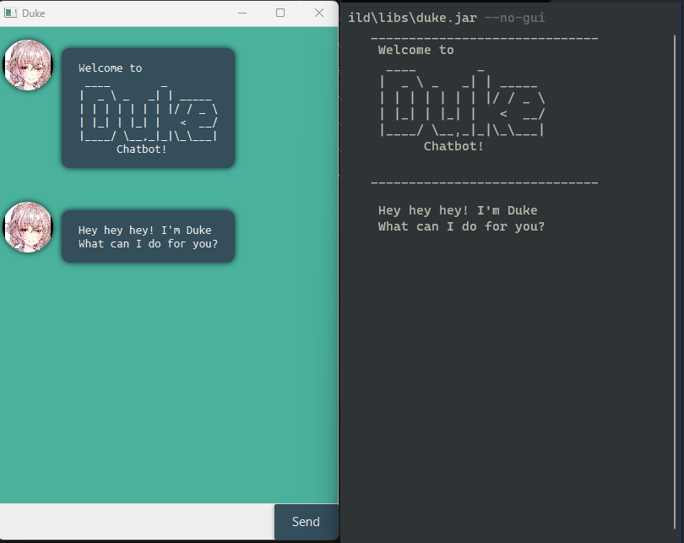Click the avatar beside the greeting message
The width and height of the screenshot is (684, 543).
coord(28,227)
